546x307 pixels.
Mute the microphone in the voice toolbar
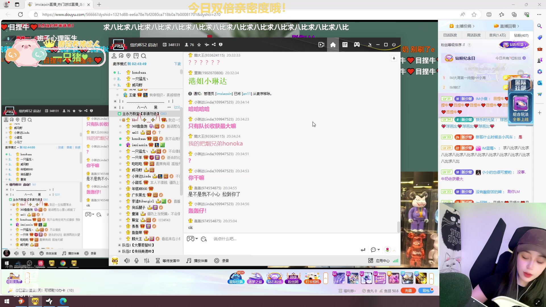click(x=136, y=260)
